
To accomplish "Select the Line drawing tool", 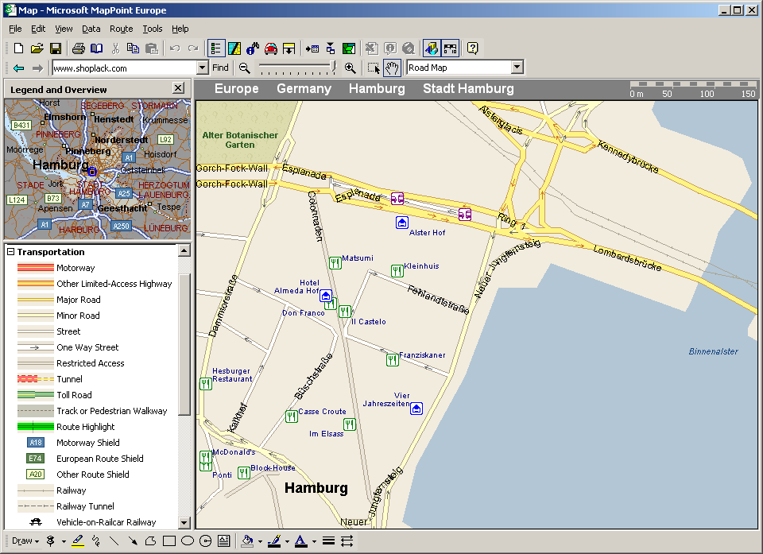I will pos(114,540).
